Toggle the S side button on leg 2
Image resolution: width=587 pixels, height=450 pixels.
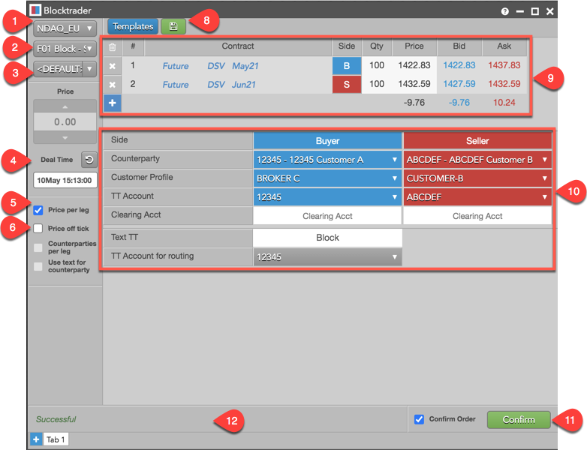click(x=347, y=85)
